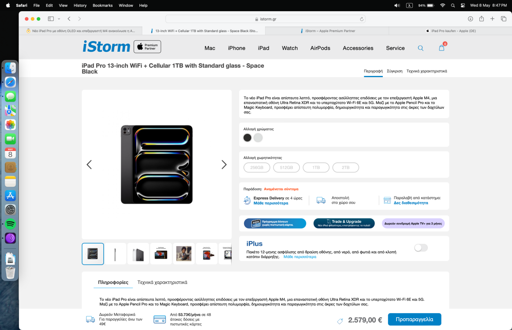Choose the Space Black color swatch
Viewport: 512px width, 330px height.
coord(247,138)
